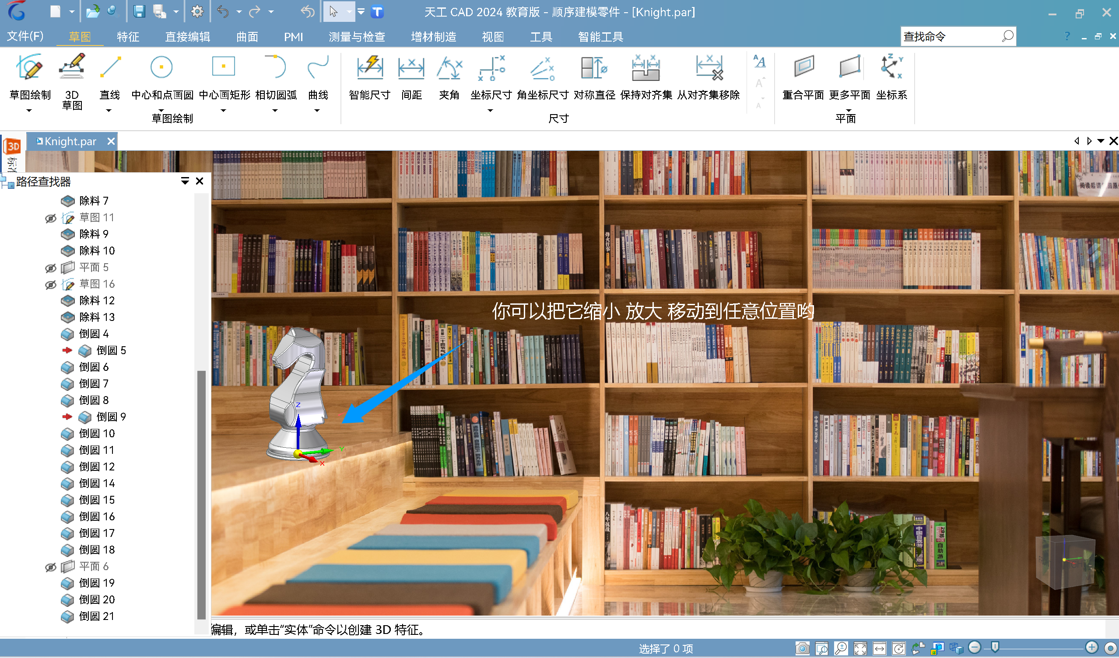Select 中心画矩形 rectangle tool
This screenshot has height=658, width=1119.
tap(223, 66)
